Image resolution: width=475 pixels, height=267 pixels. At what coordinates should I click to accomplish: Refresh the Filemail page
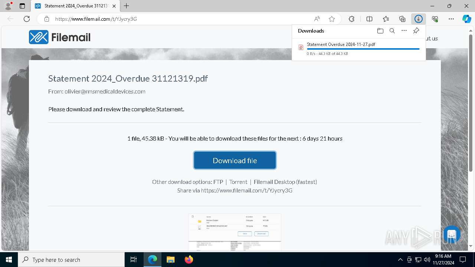(27, 19)
